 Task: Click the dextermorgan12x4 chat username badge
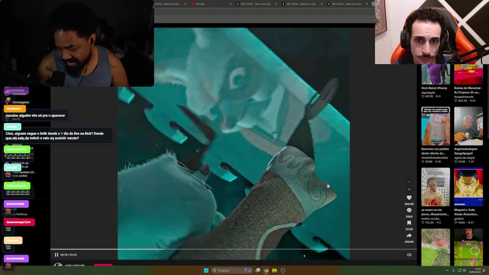point(19,222)
